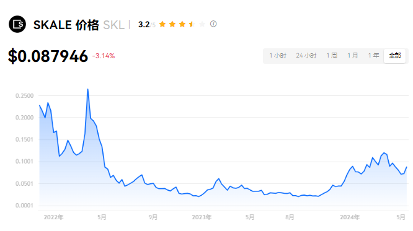Click the 0.1501 y-axis label
The image size is (413, 231).
tap(25, 139)
